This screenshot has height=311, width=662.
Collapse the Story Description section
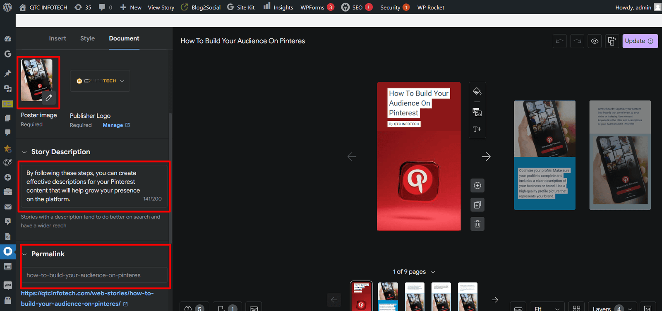point(24,152)
